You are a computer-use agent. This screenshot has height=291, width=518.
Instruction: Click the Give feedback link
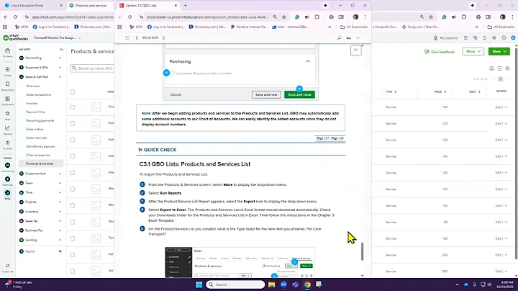point(440,52)
